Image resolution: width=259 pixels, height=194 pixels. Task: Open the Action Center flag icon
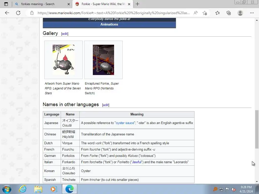click(227, 189)
